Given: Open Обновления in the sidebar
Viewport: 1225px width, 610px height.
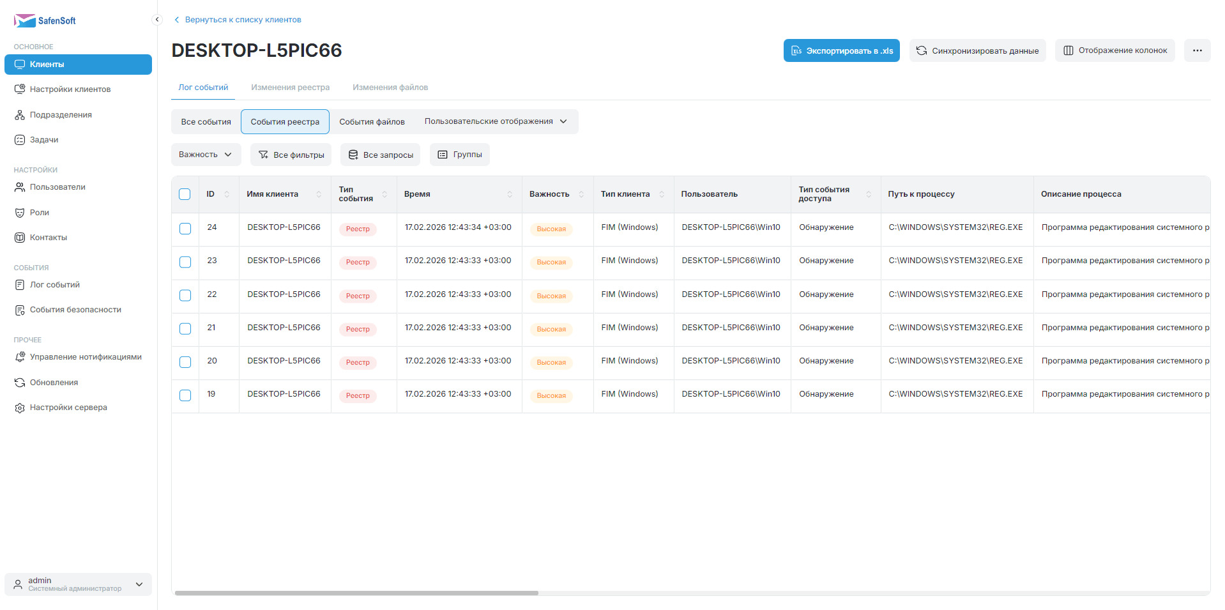Looking at the screenshot, I should pos(54,383).
